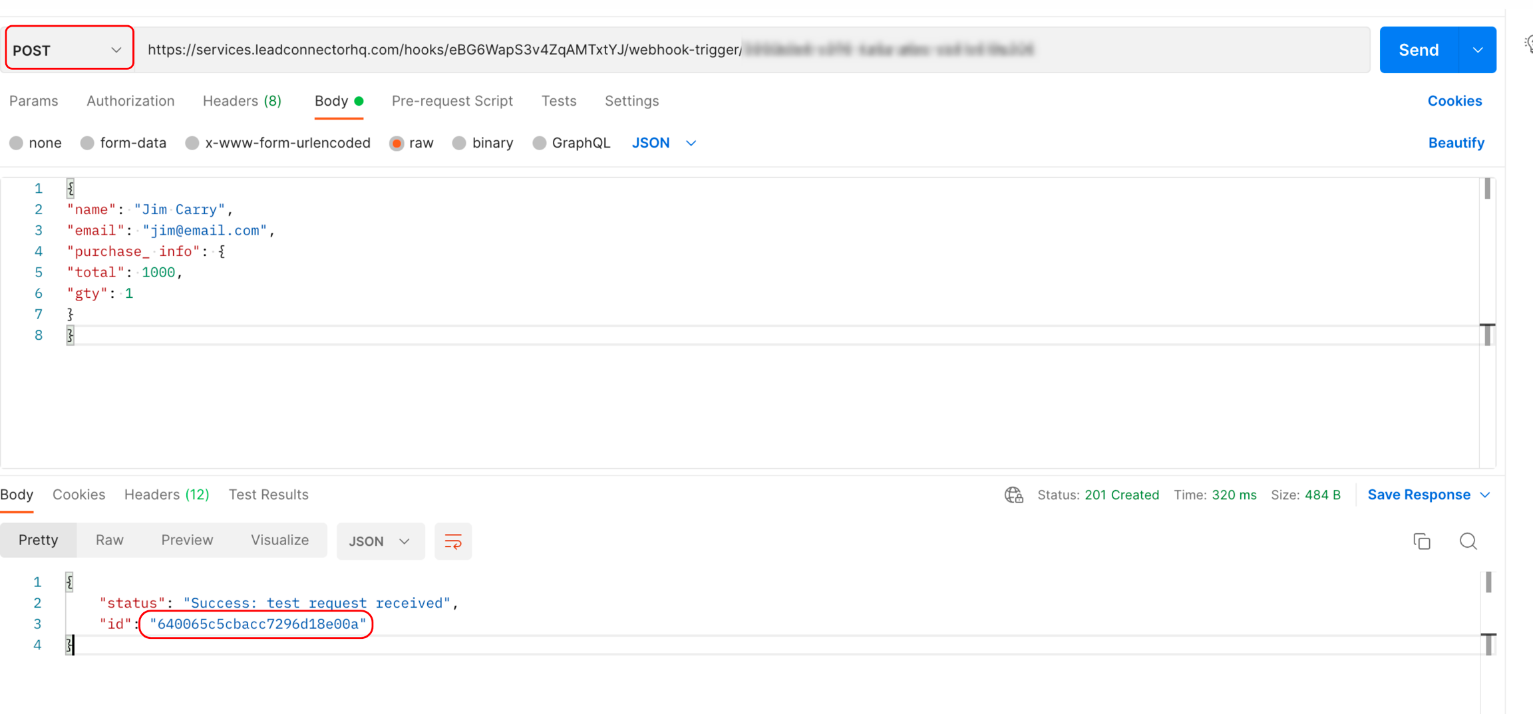Open the POST method dropdown

click(x=69, y=50)
